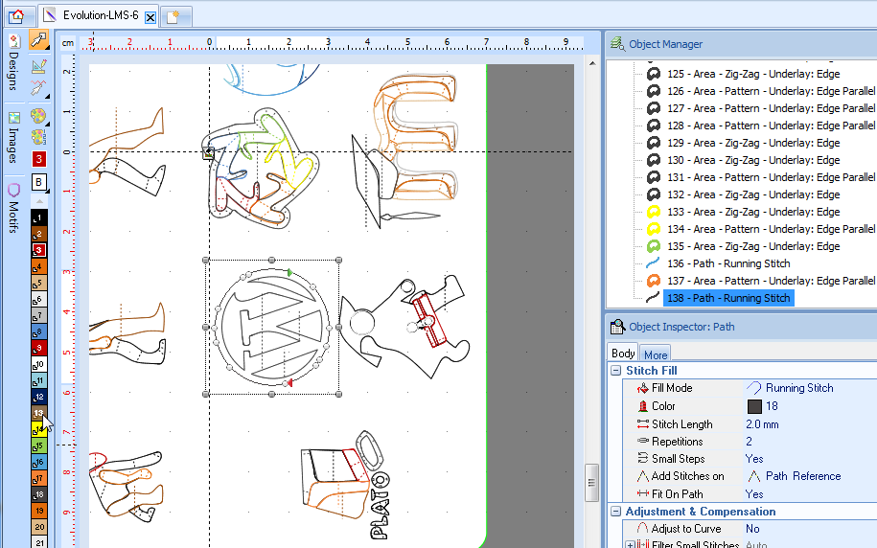Collapse the Adjustment & Compensation section
Screen dimensions: 877x548
coord(615,512)
